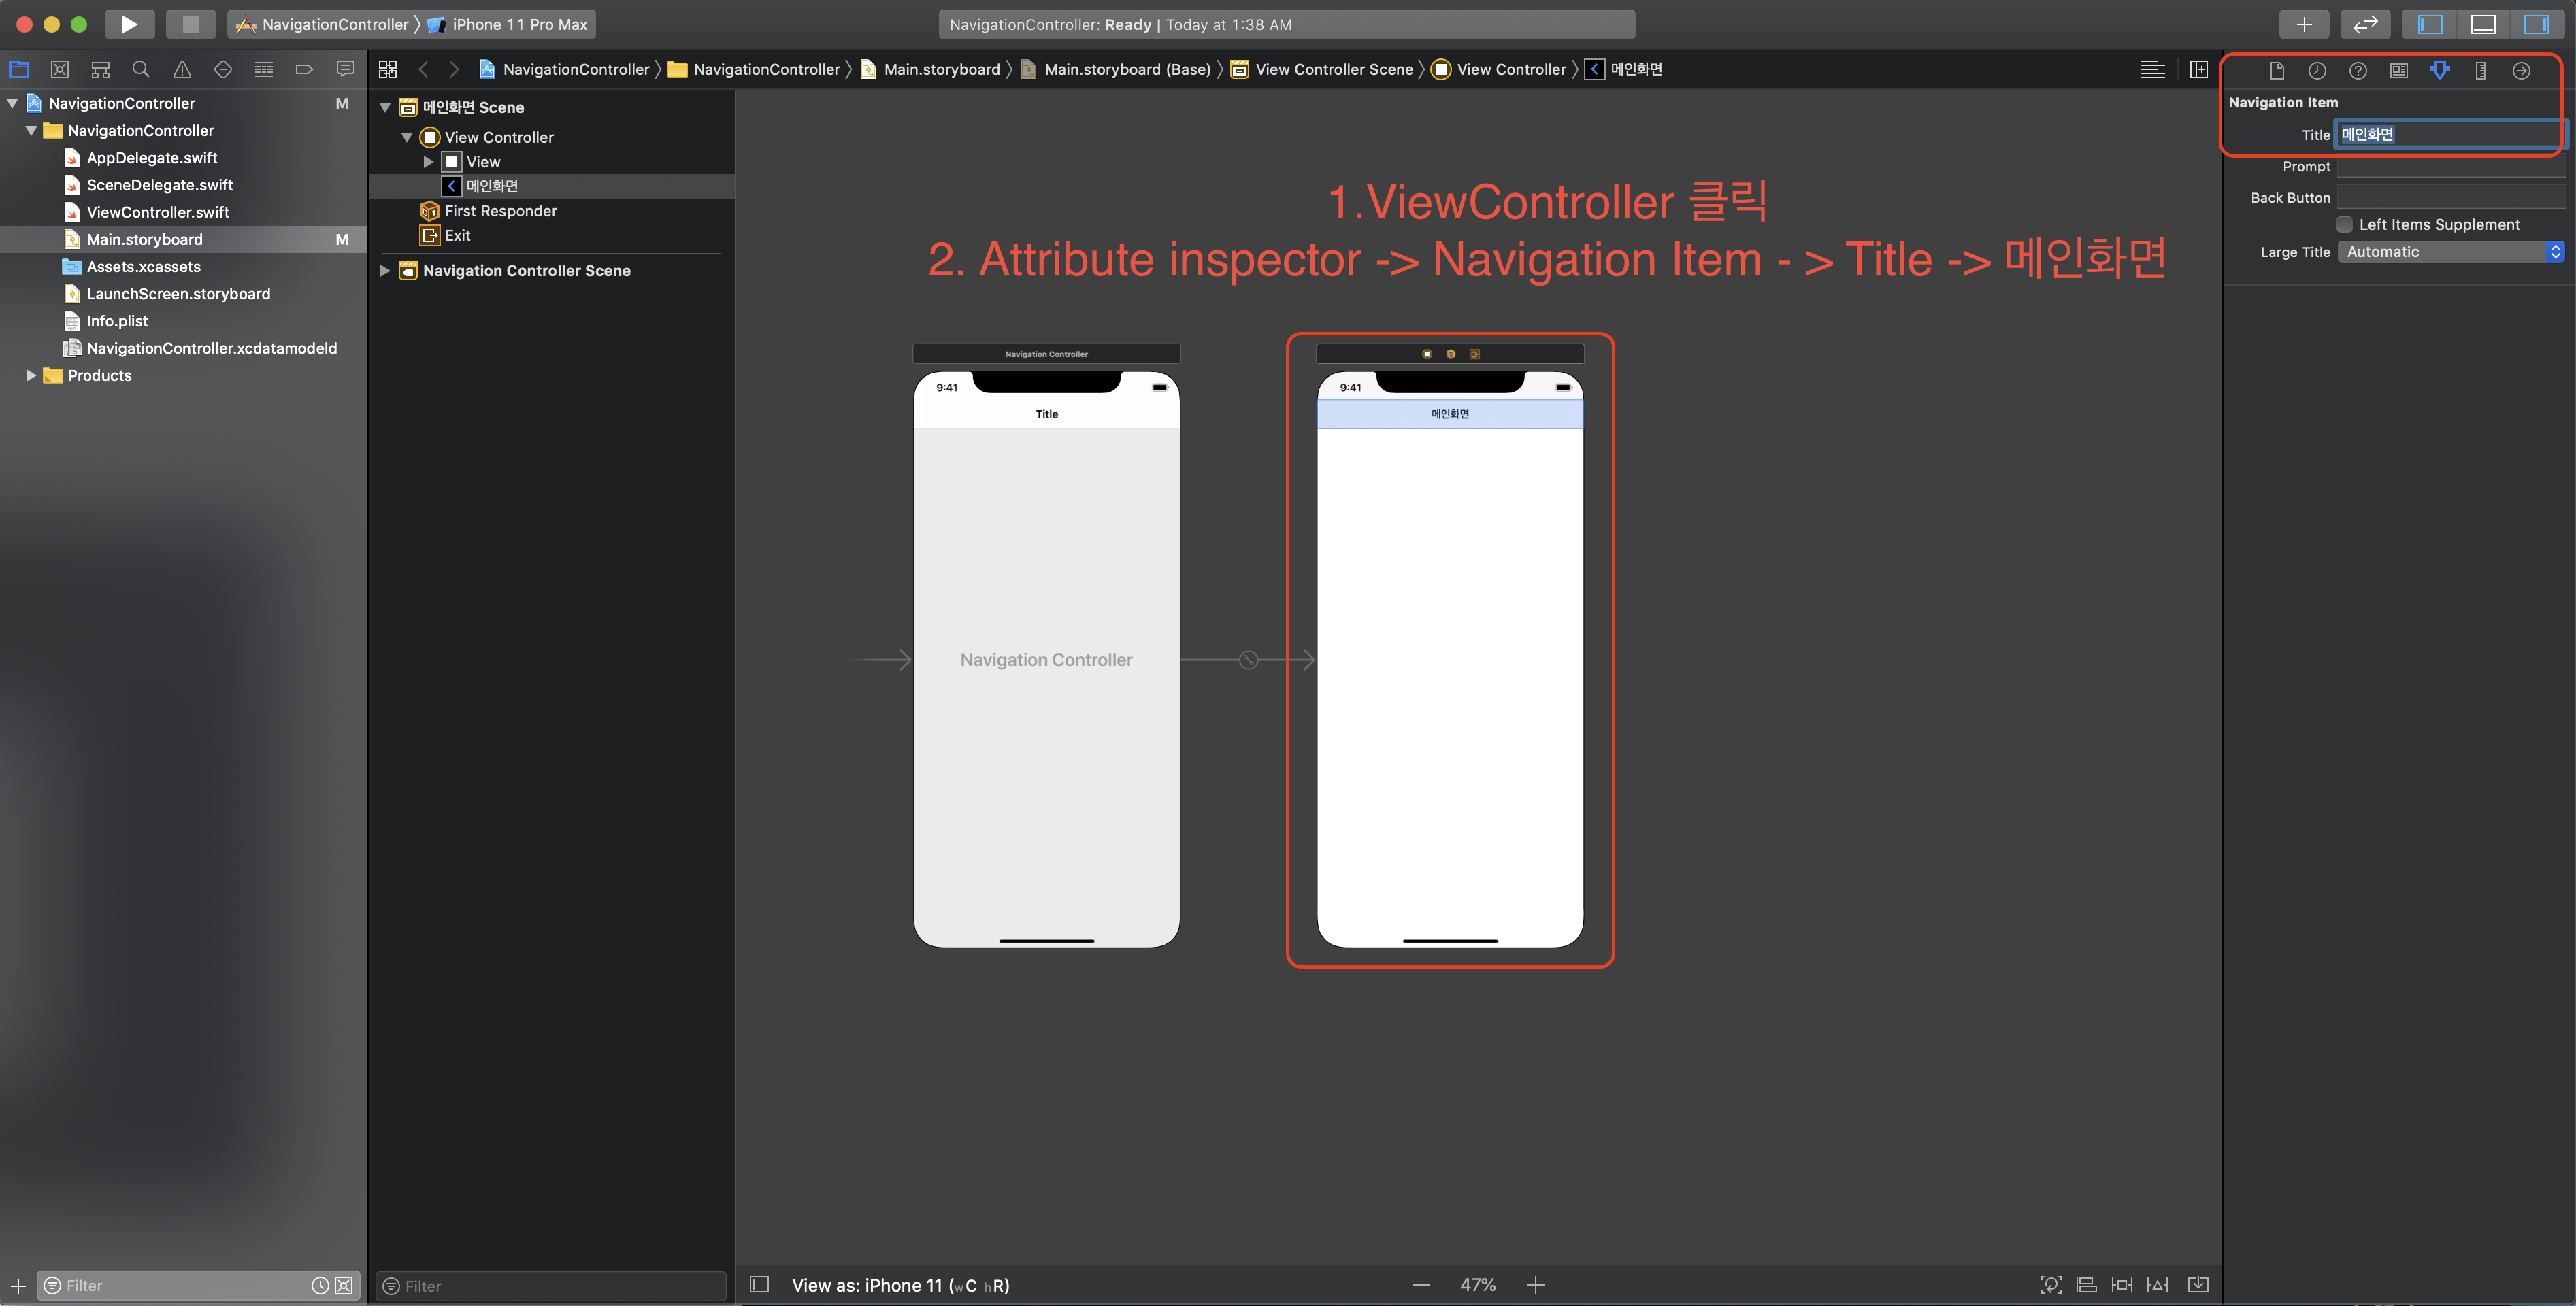The height and width of the screenshot is (1306, 2576).
Task: Expand the Navigation Controller Scene
Action: point(385,270)
